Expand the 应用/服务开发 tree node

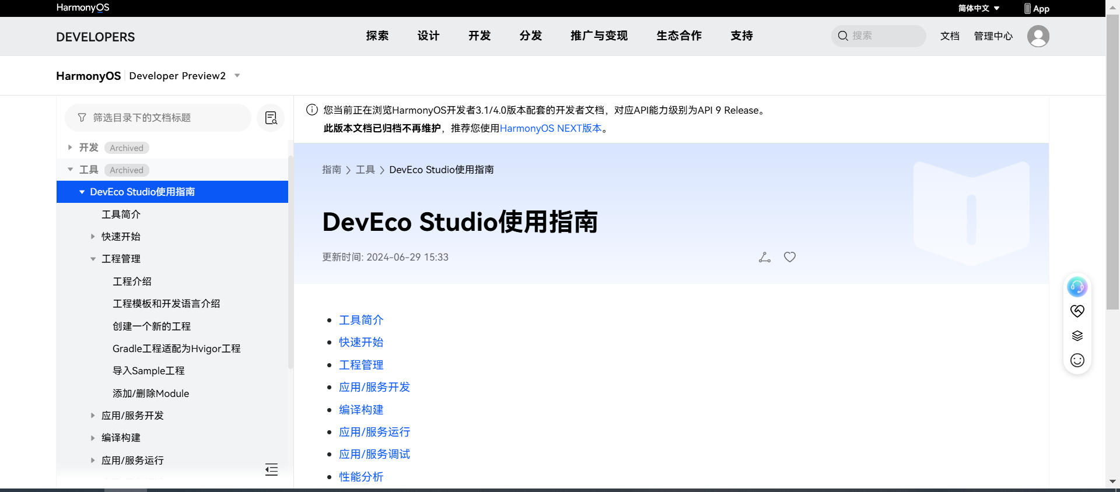(x=93, y=416)
